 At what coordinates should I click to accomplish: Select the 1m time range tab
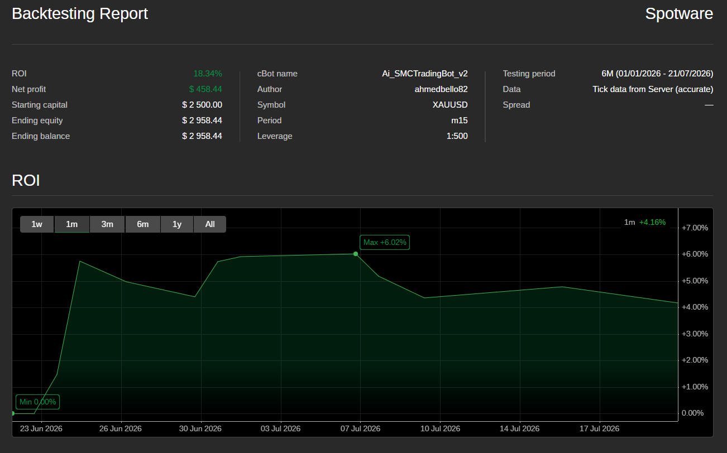72,224
